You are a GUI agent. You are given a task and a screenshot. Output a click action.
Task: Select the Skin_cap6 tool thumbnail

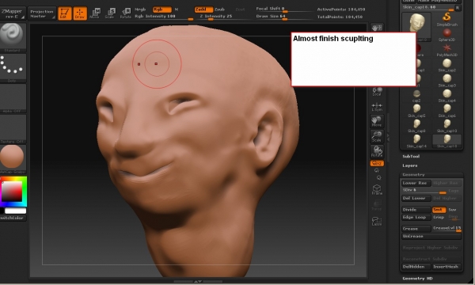(446, 111)
